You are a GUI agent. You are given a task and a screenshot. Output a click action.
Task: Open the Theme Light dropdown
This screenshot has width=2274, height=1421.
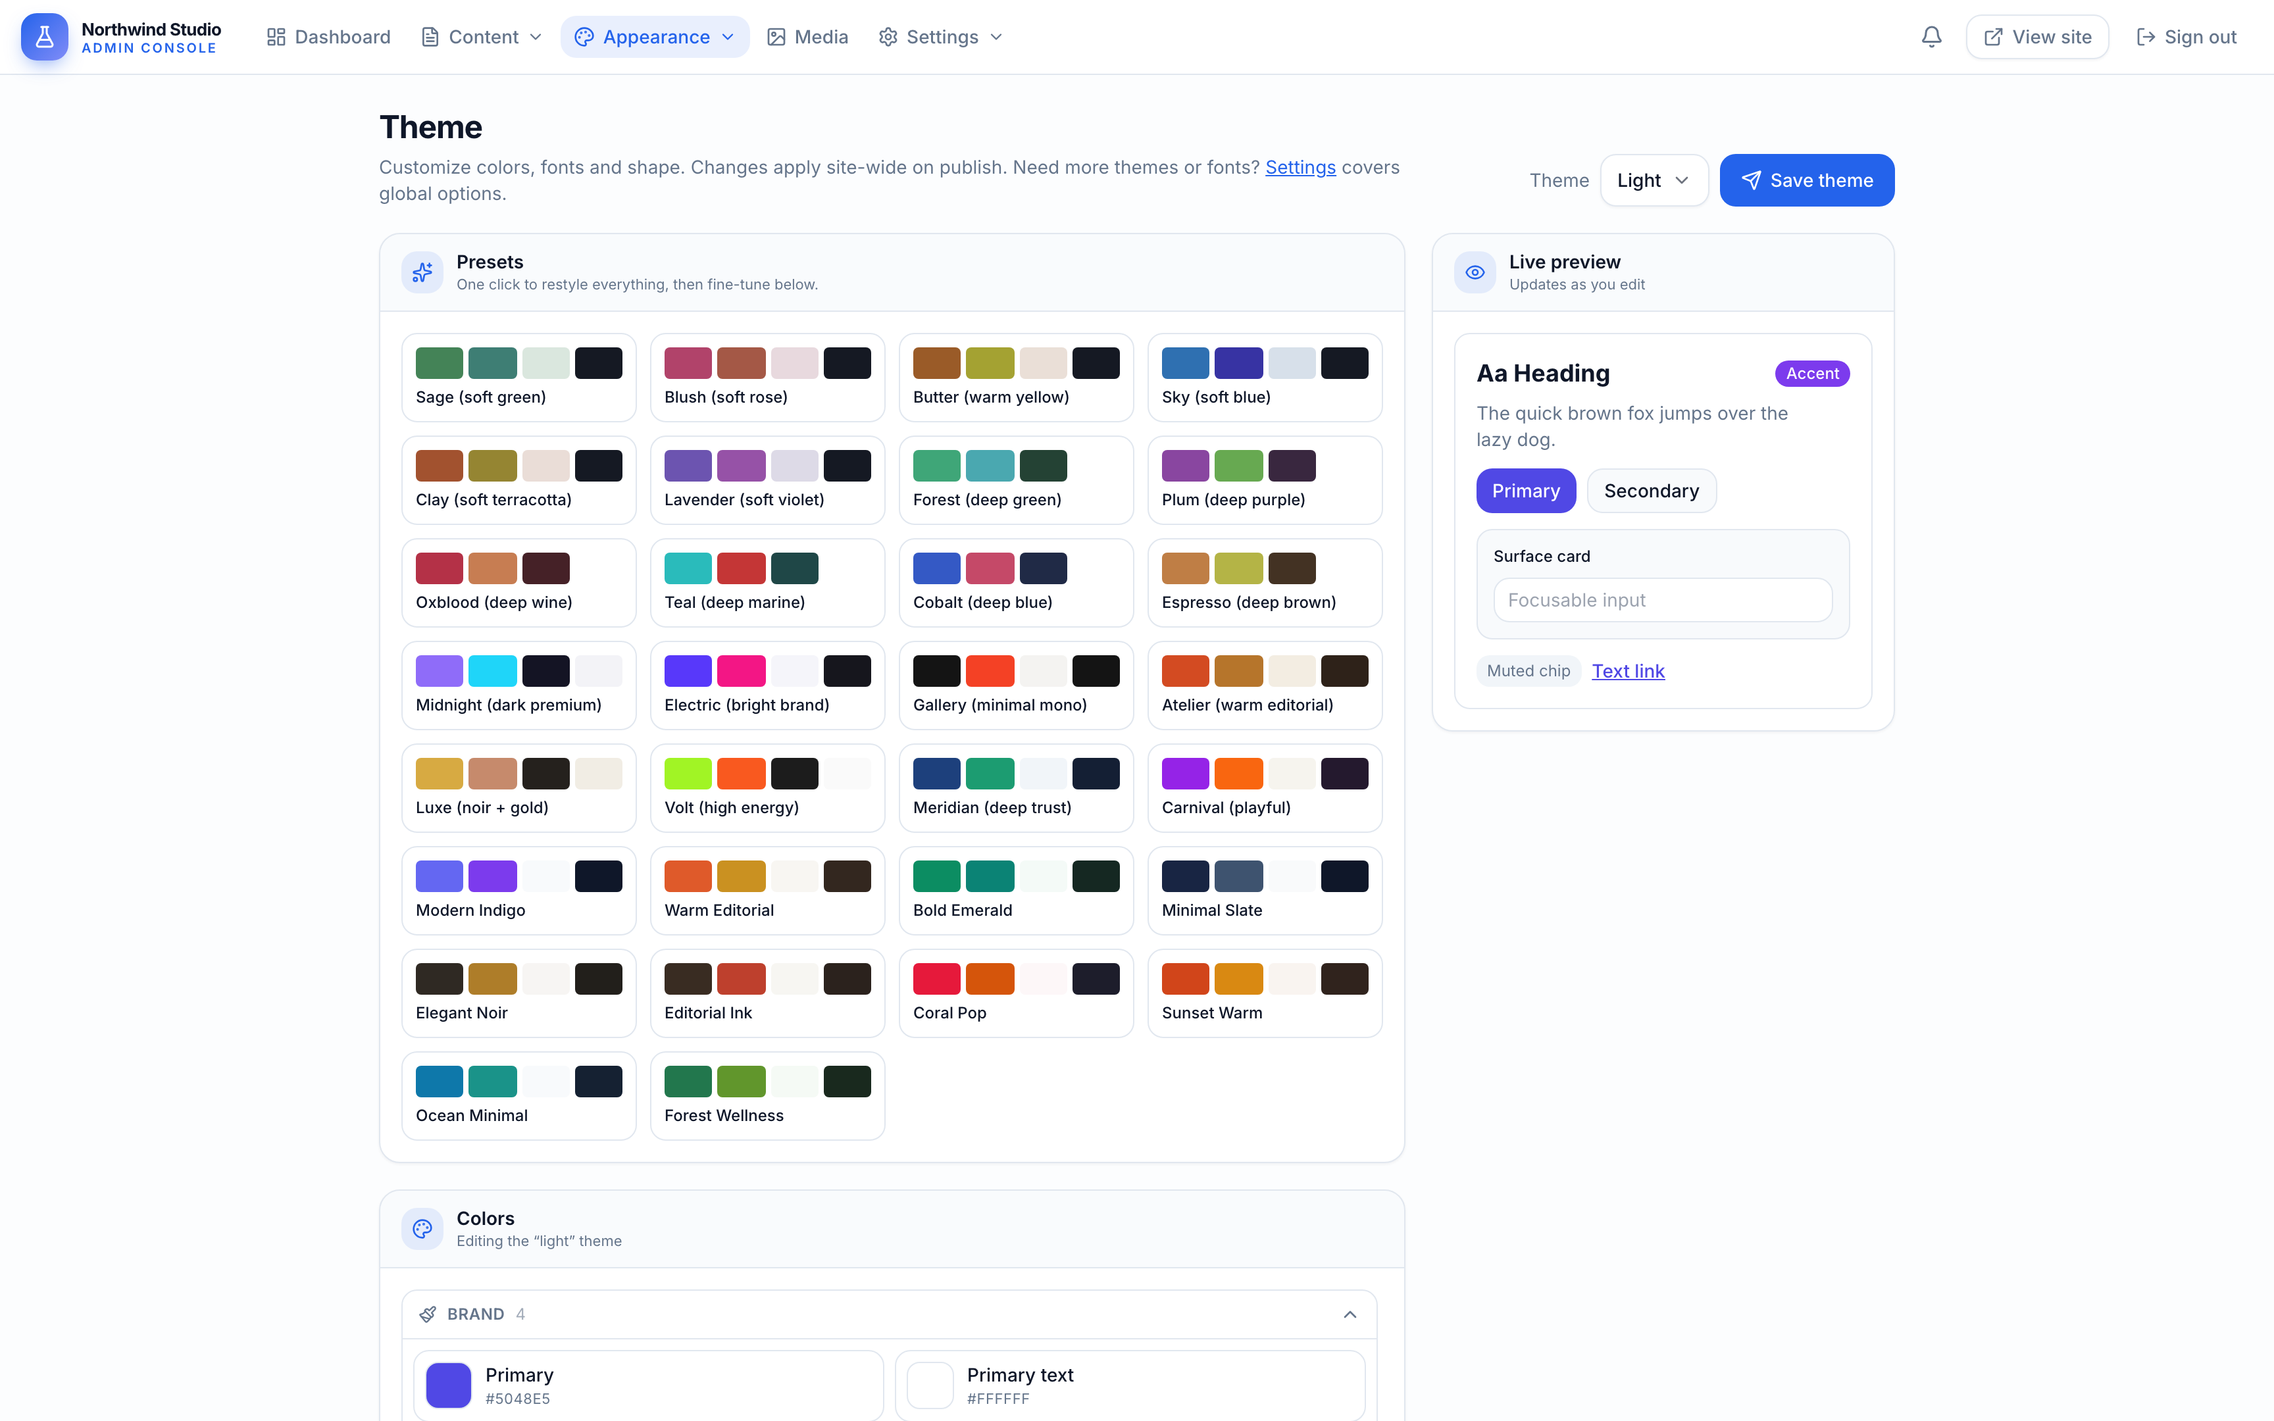pyautogui.click(x=1654, y=180)
